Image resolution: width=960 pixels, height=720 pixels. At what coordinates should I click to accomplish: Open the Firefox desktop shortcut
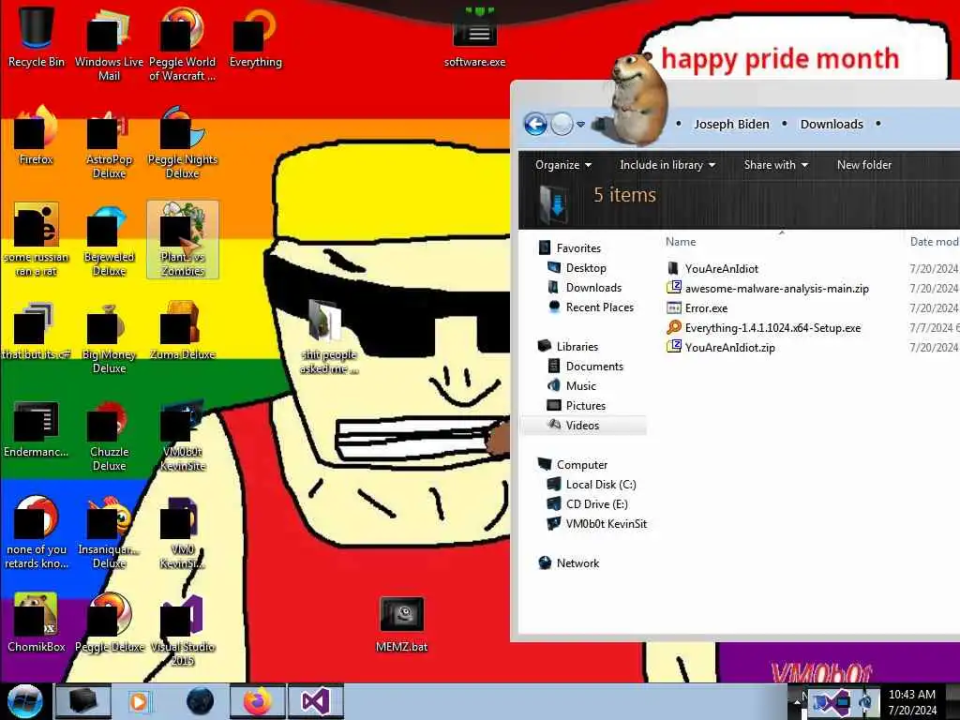click(x=37, y=136)
